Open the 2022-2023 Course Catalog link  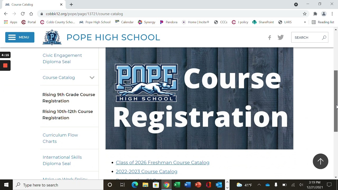147,172
